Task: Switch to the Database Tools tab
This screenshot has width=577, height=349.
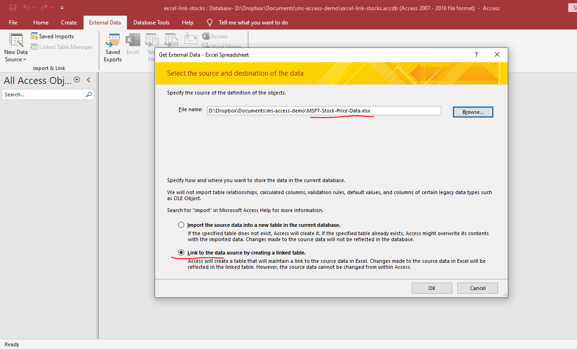Action: tap(151, 22)
